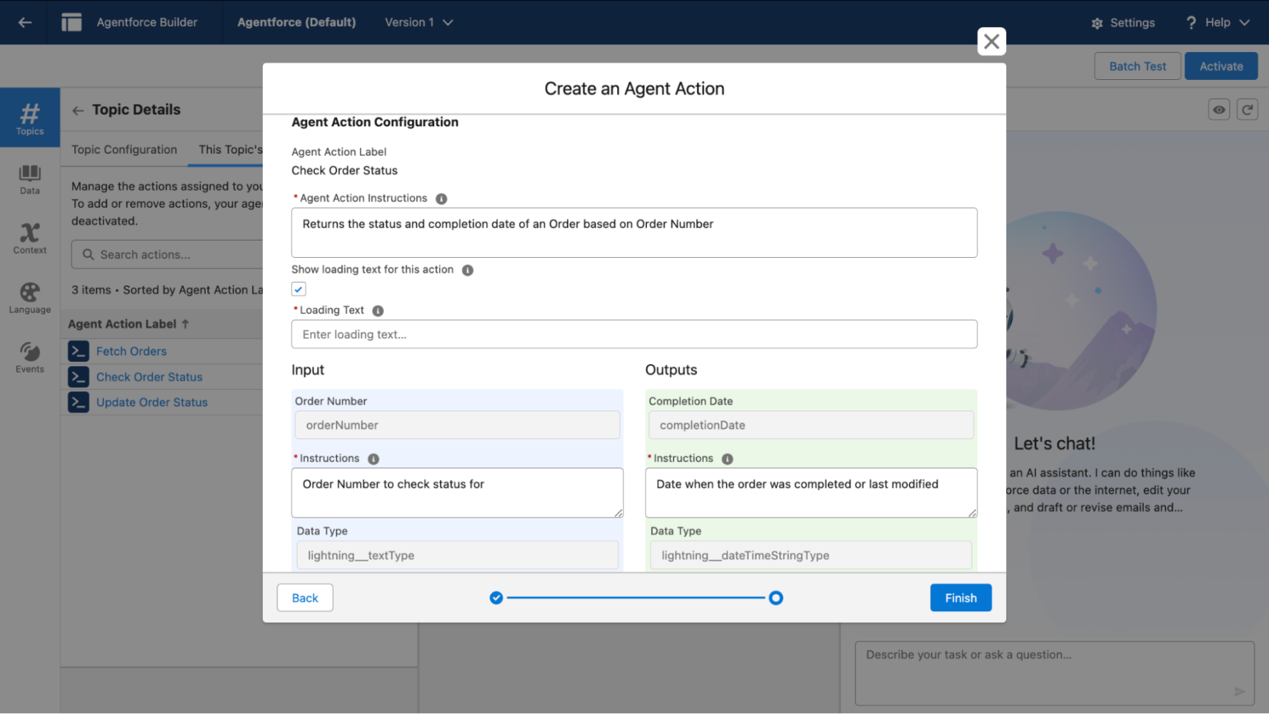Click the Update Order Status action icon

click(79, 402)
